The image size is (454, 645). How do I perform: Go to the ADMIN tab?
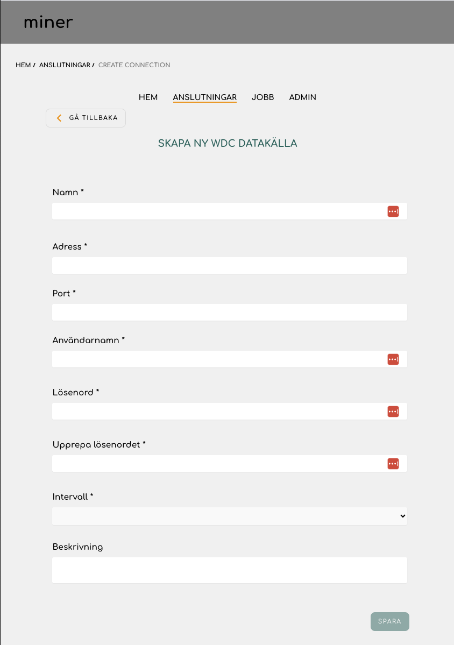point(303,97)
